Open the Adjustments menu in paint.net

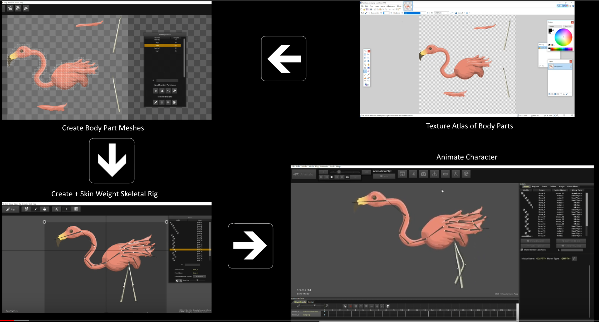point(391,6)
